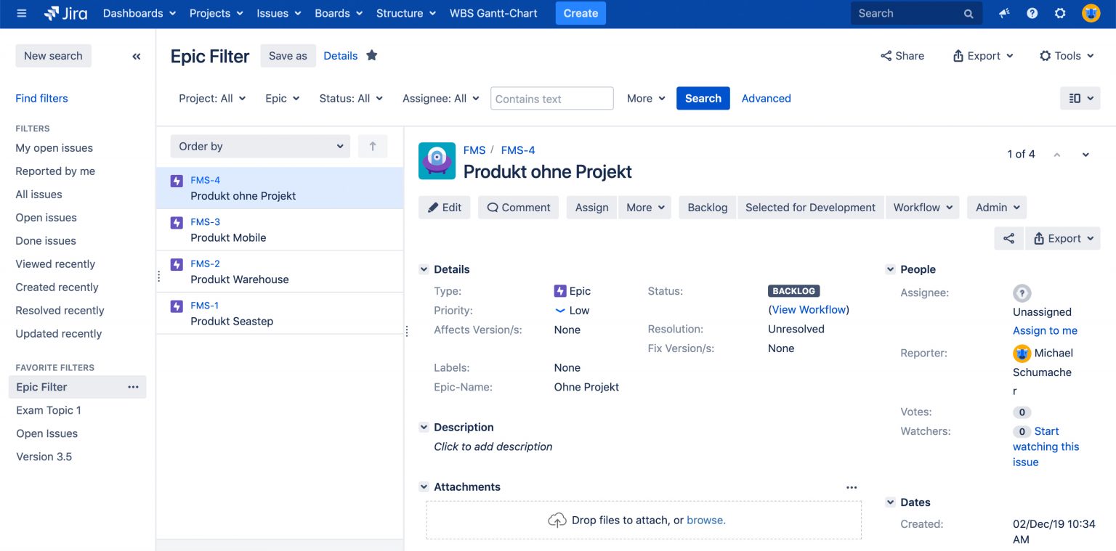This screenshot has height=551, width=1116.
Task: Collapse the filters sidebar with the double chevron
Action: click(x=137, y=55)
